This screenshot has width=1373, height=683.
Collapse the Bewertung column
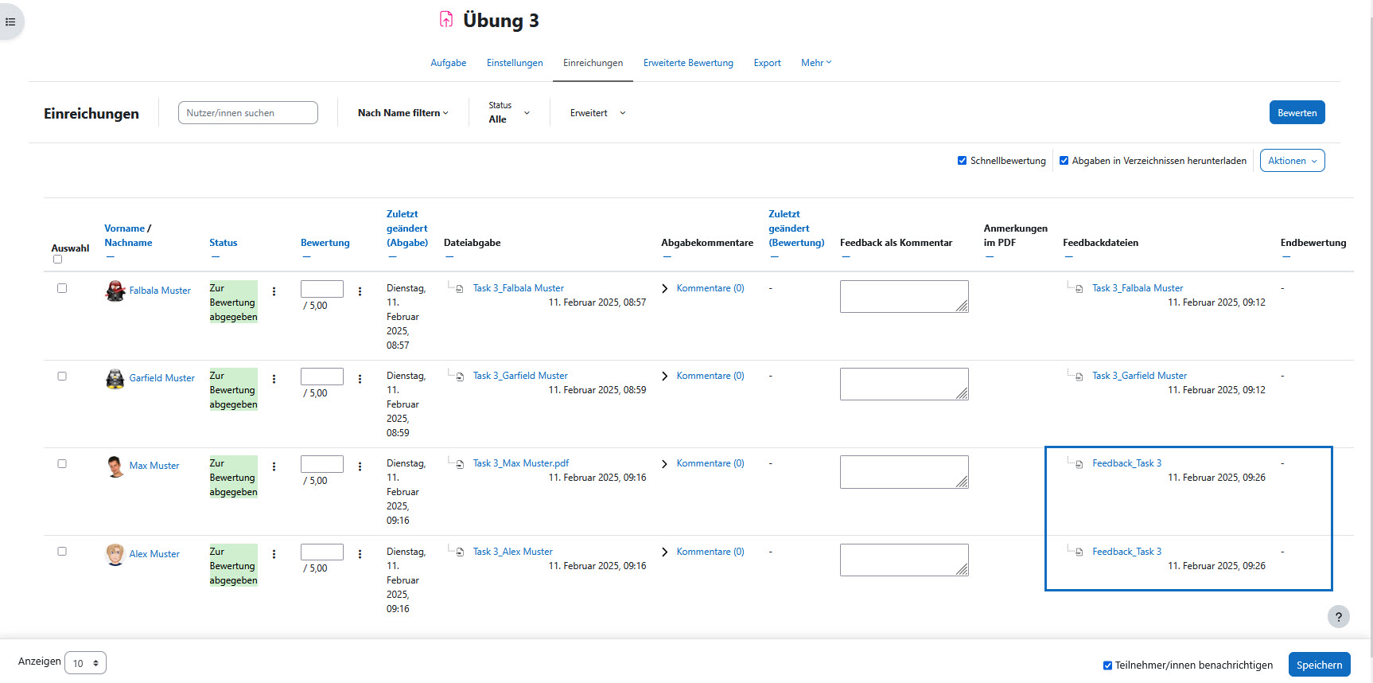pos(306,257)
